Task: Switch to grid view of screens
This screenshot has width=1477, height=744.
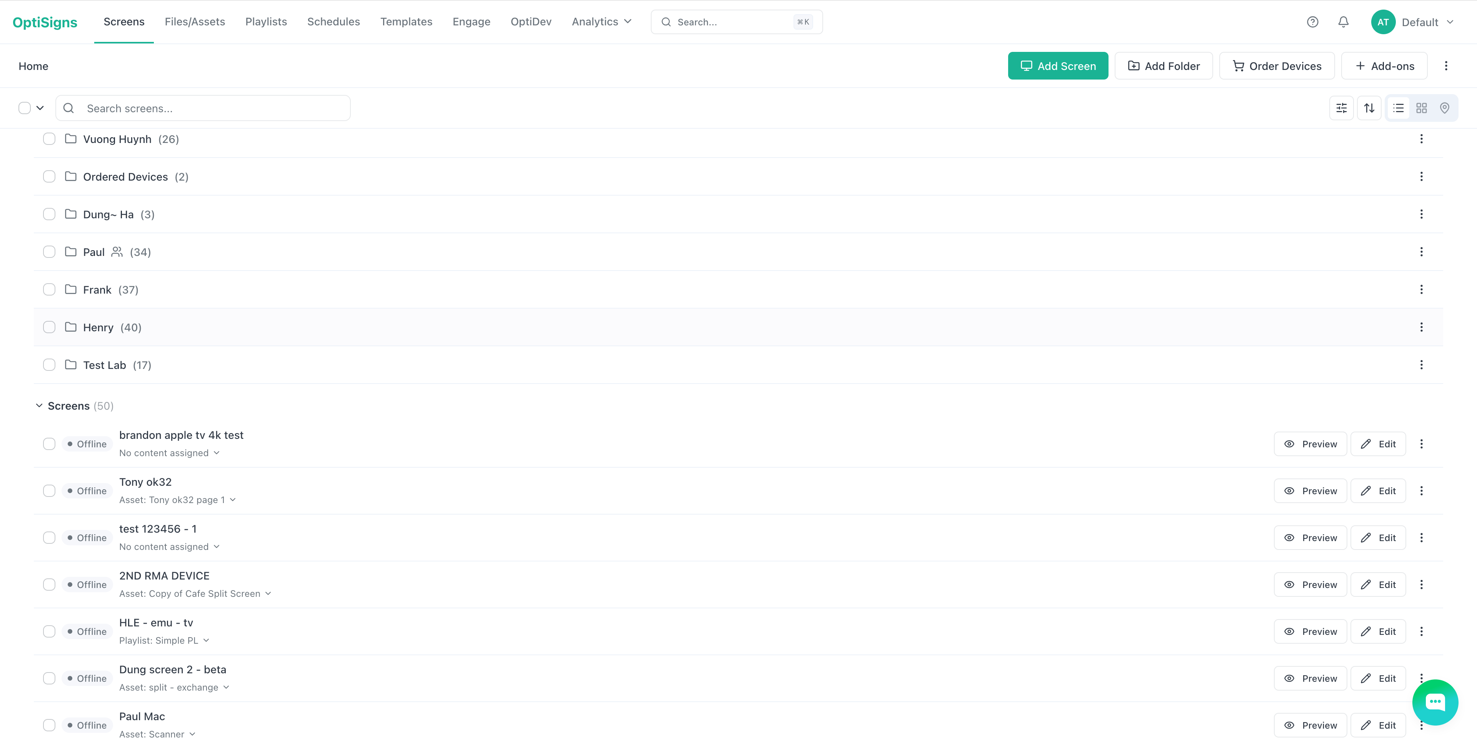Action: (1421, 108)
